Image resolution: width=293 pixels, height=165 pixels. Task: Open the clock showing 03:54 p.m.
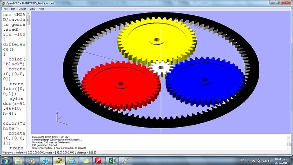[281, 161]
